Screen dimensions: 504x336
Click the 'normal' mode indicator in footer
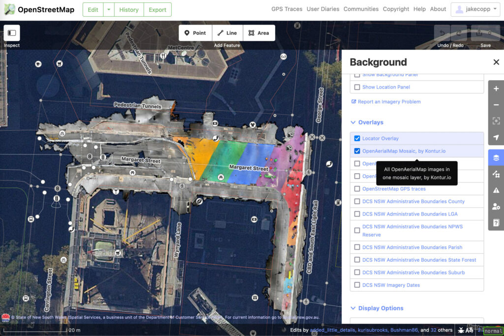tap(493, 331)
